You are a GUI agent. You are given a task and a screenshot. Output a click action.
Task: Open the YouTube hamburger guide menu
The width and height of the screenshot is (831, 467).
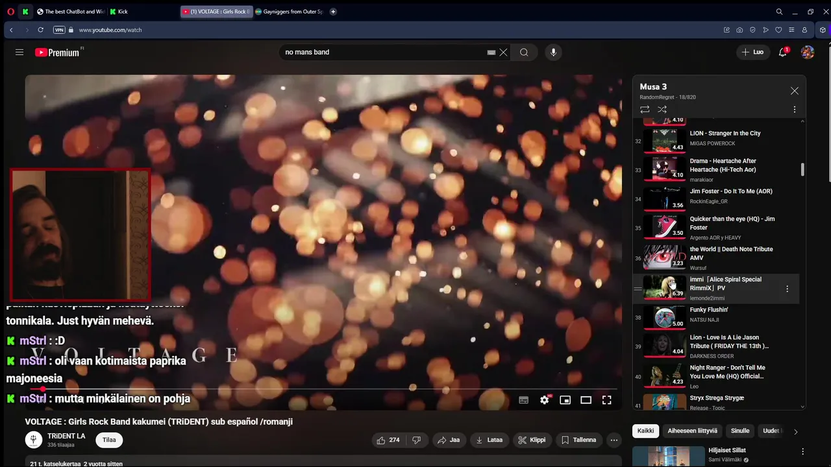(x=19, y=53)
